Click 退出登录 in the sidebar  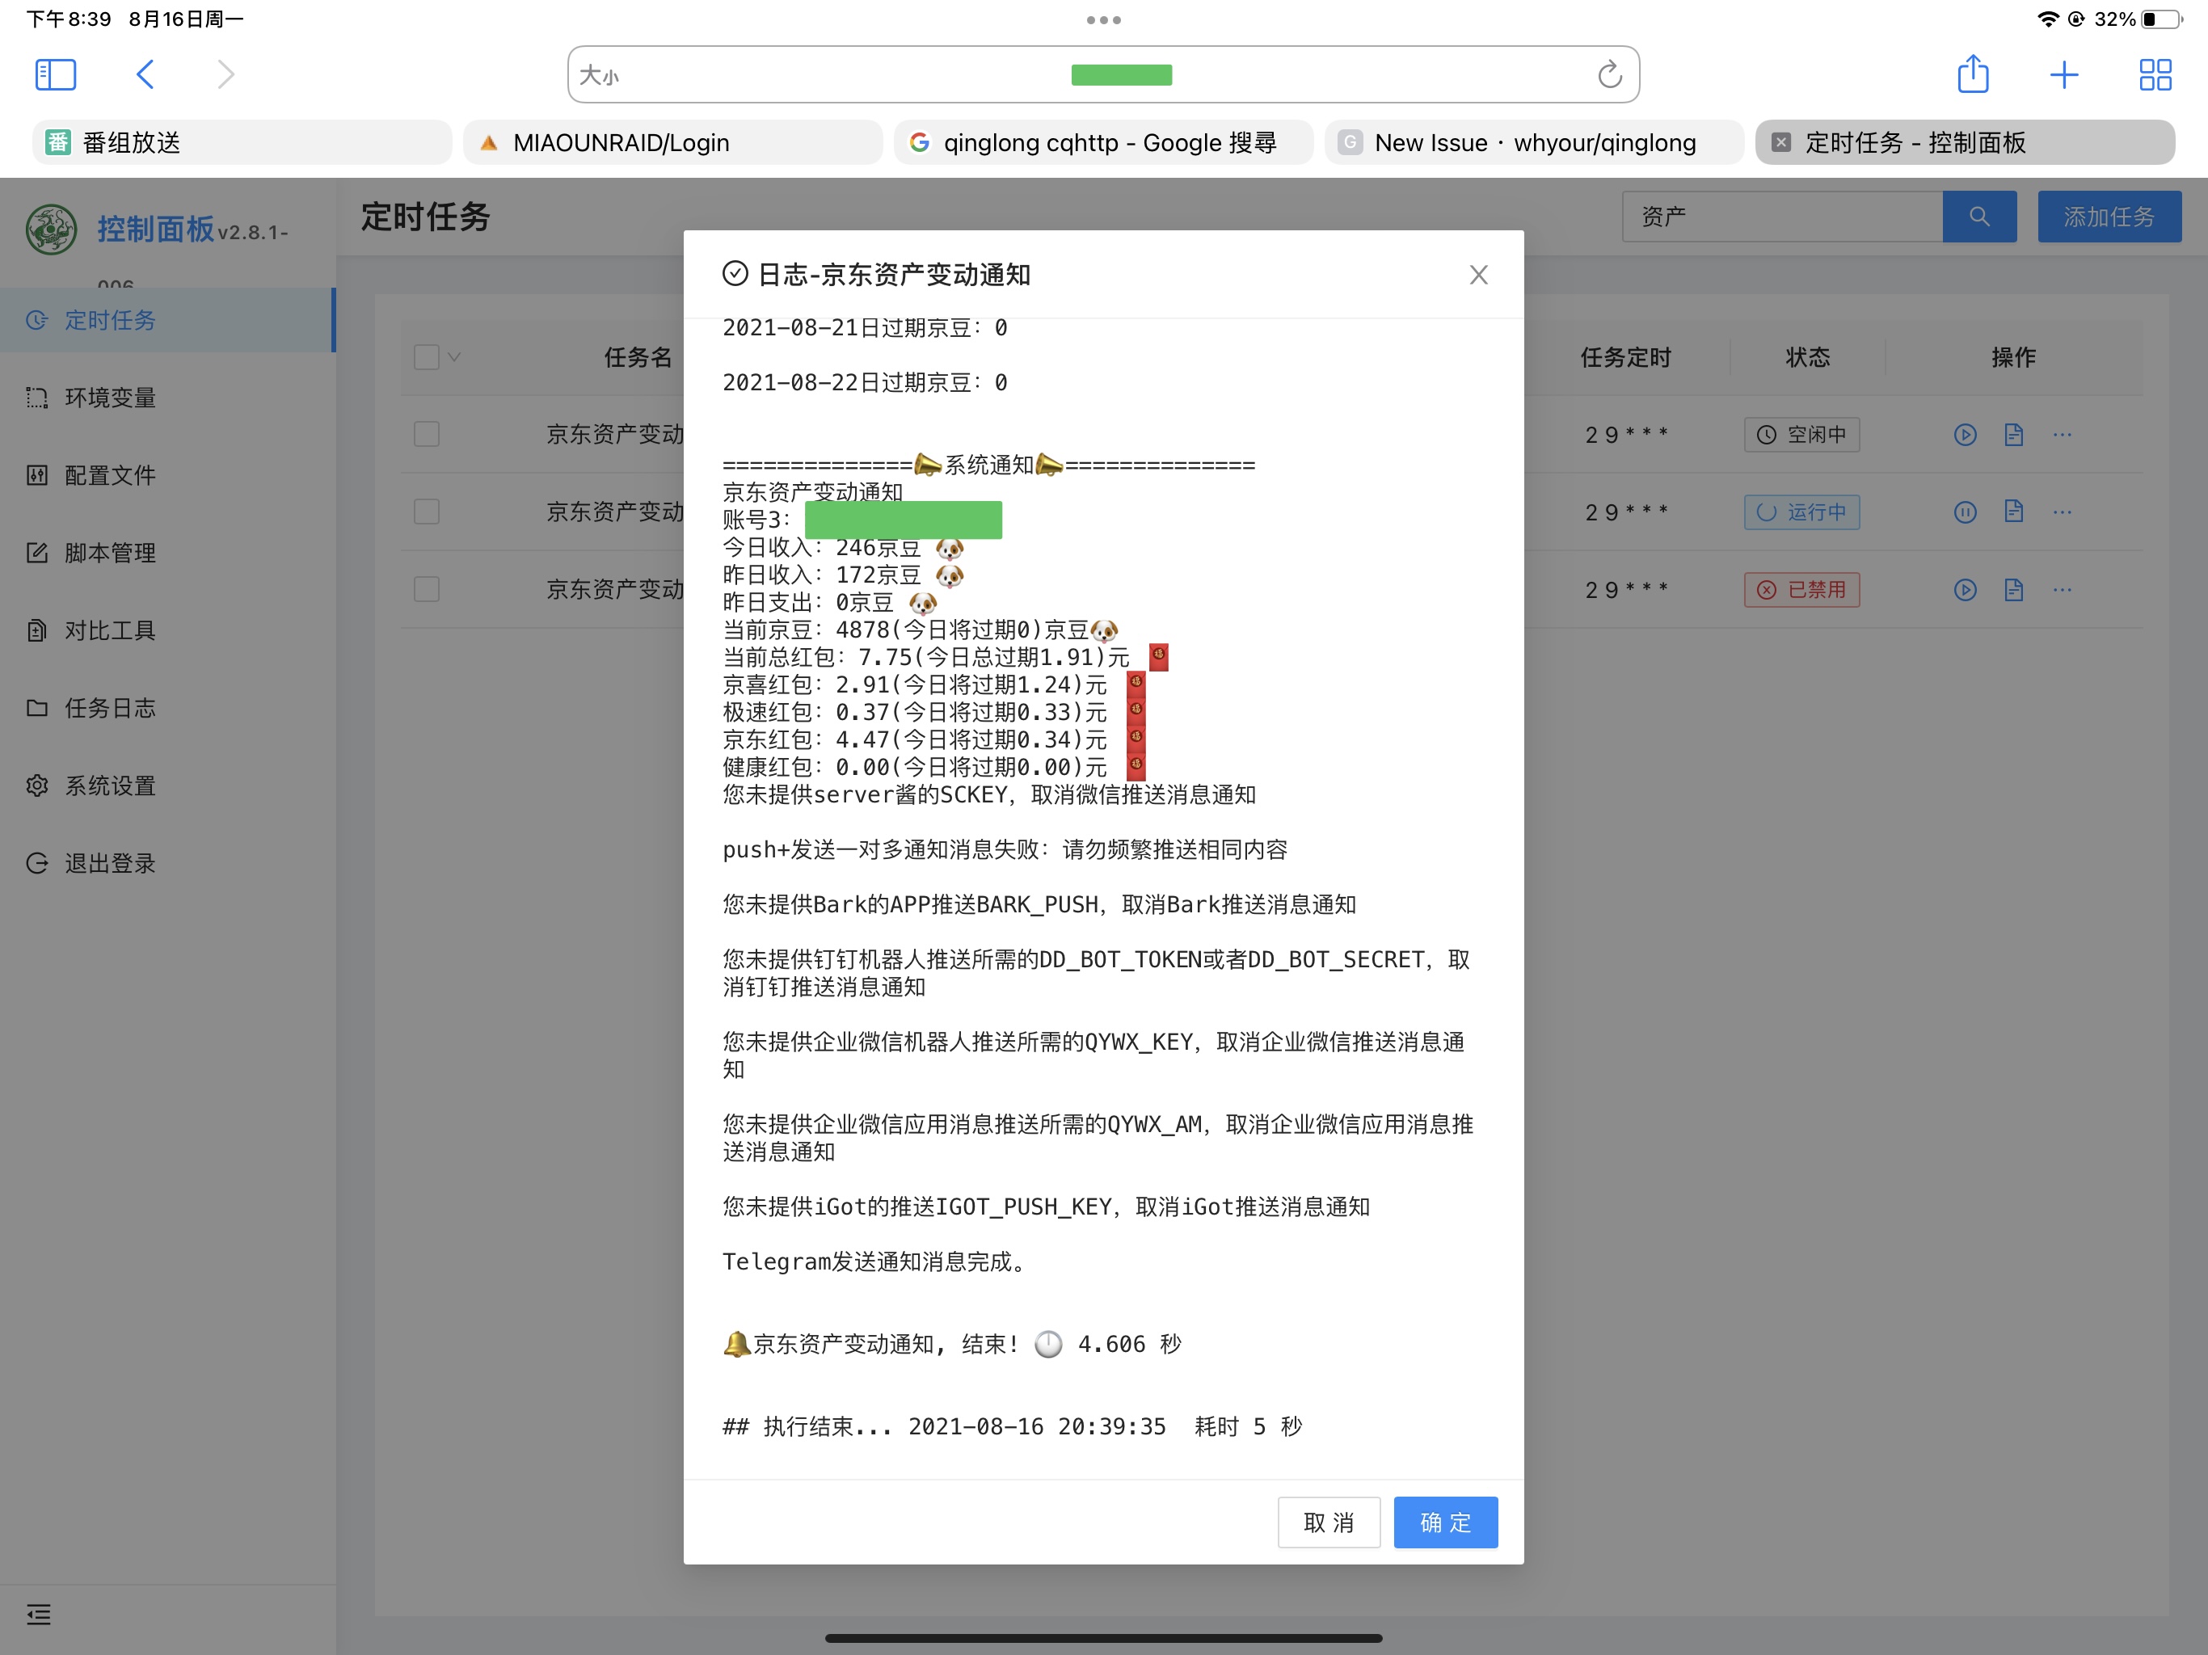[167, 863]
